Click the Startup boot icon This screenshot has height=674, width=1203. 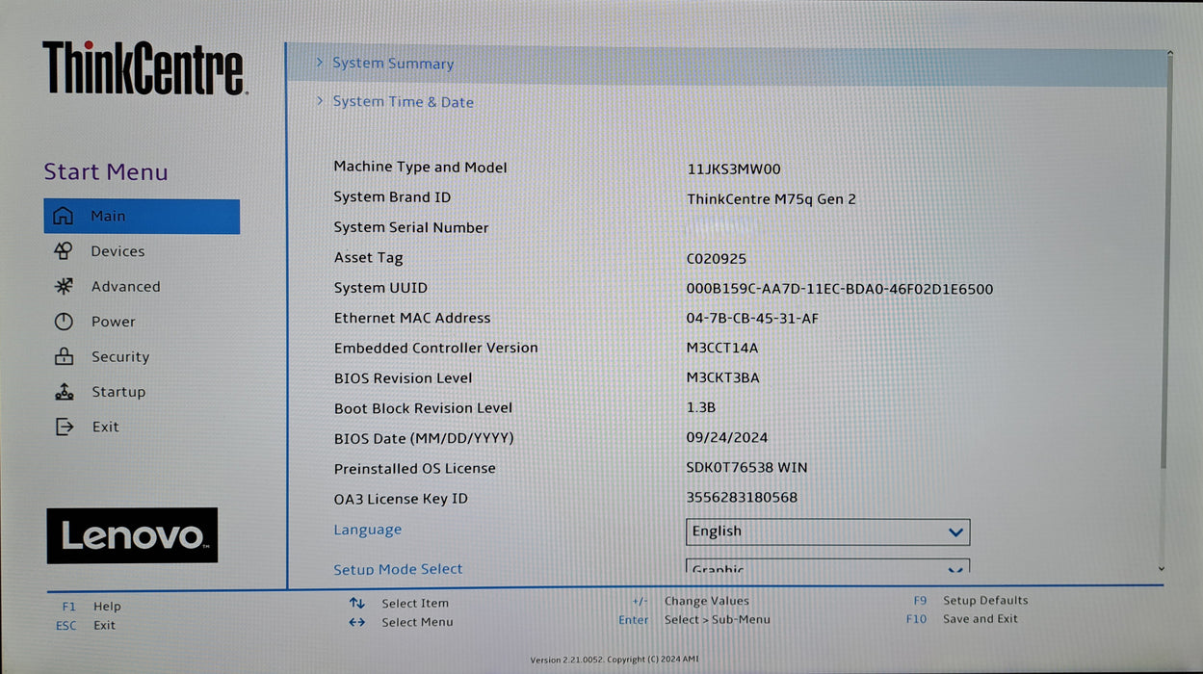[x=64, y=392]
